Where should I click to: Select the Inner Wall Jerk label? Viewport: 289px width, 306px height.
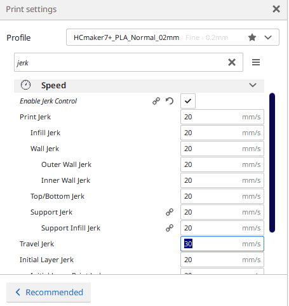[65, 180]
